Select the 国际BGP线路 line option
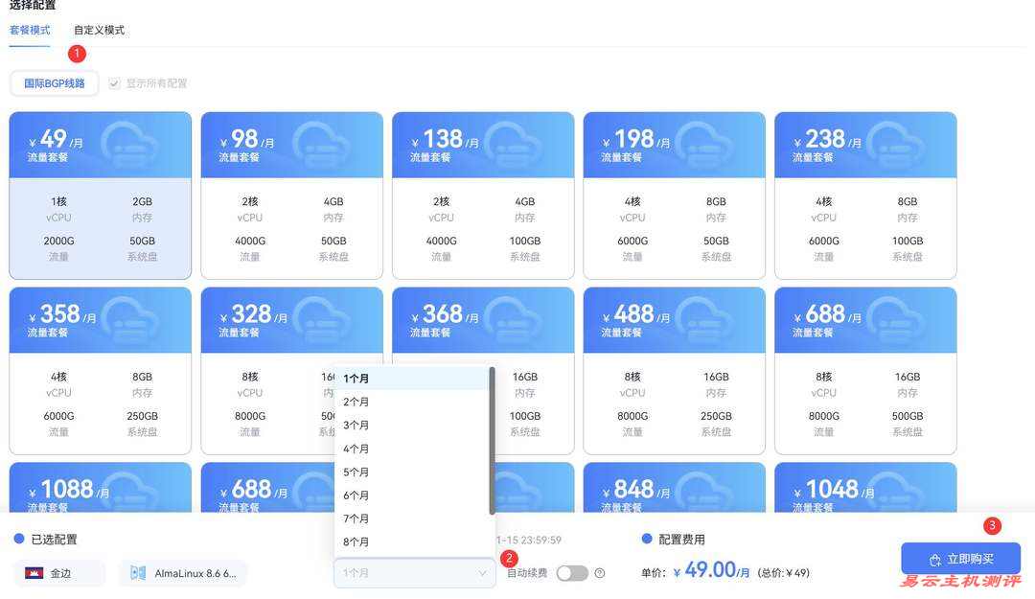Screen dimensions: 1035x599 tap(55, 83)
